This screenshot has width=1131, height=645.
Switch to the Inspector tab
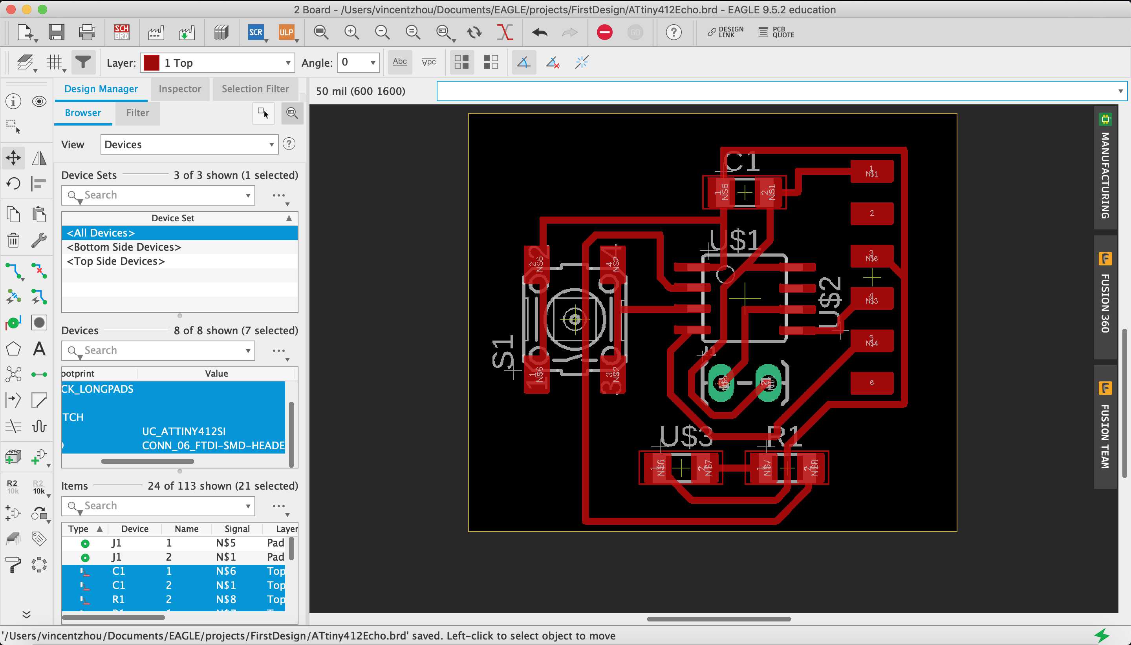tap(179, 89)
